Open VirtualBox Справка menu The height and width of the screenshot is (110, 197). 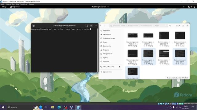[31, 4]
